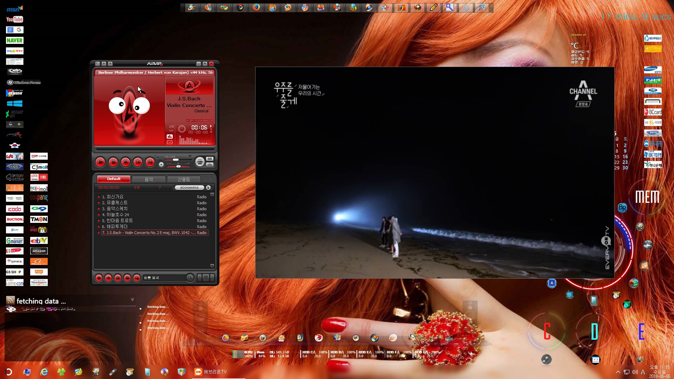Click the playlist add (plus) button

point(99,278)
